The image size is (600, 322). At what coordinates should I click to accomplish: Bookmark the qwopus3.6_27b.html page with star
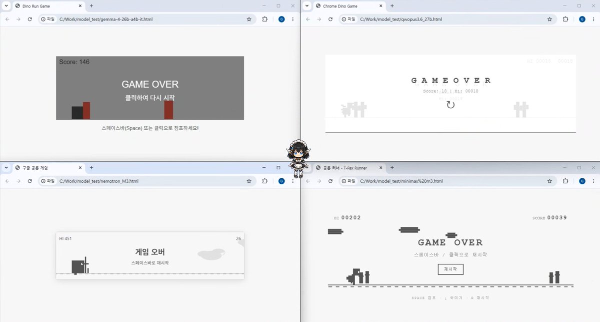click(x=549, y=19)
